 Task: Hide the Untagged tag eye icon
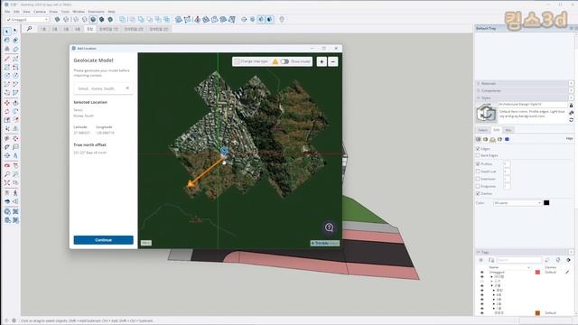click(x=481, y=272)
